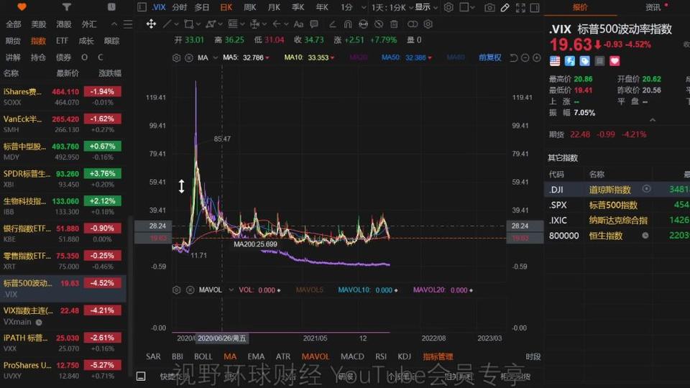Open the iShares SOXX watchlist row
Screen dimensions: 690x388
(x=63, y=97)
